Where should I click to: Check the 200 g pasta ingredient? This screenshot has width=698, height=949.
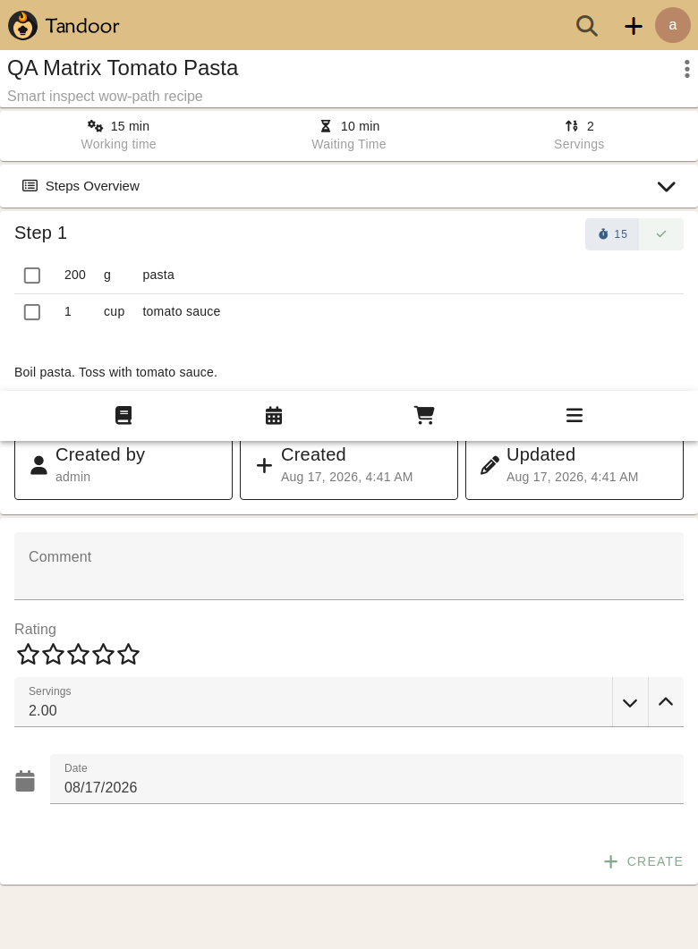click(x=32, y=275)
